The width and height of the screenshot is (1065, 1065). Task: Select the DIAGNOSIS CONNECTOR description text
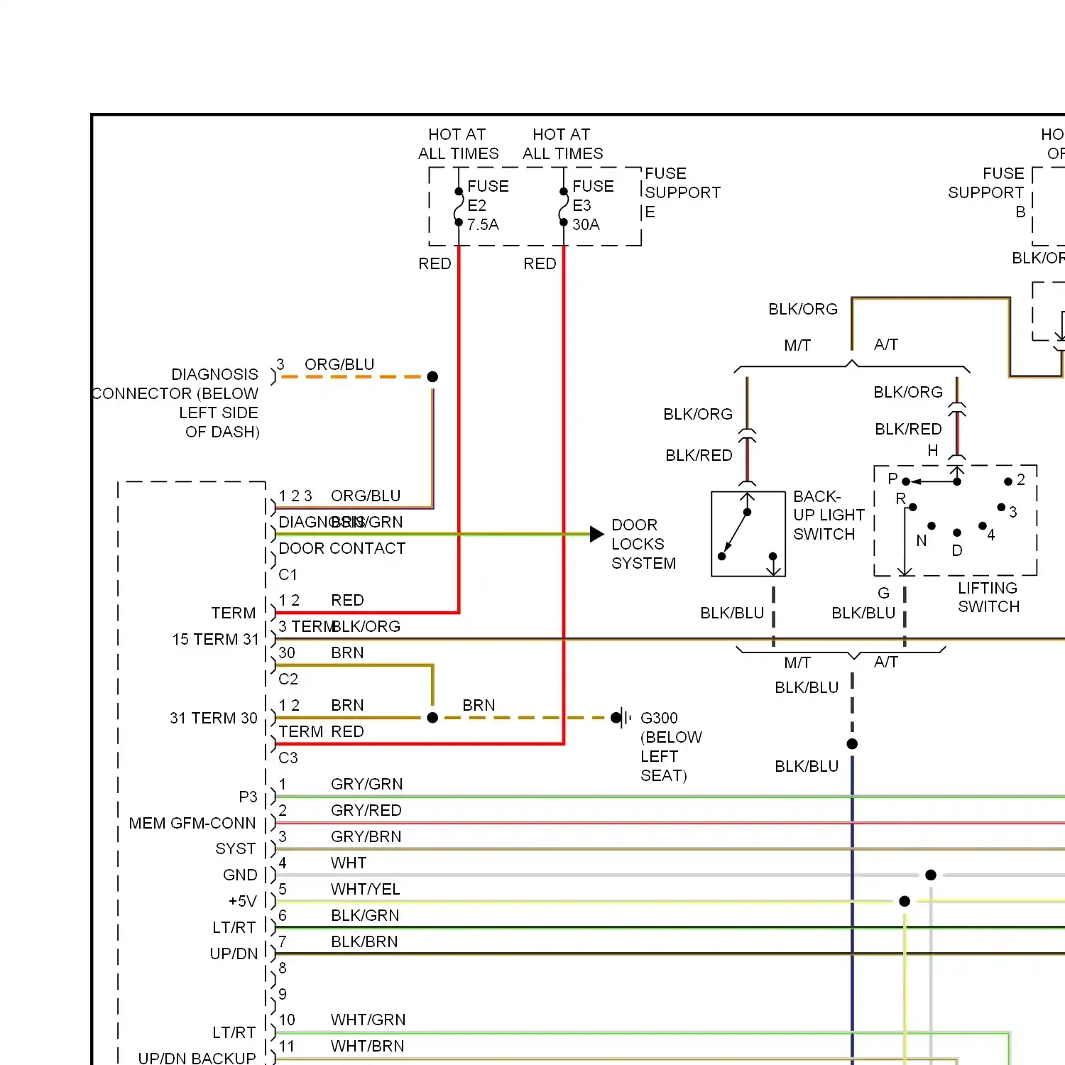pyautogui.click(x=176, y=403)
